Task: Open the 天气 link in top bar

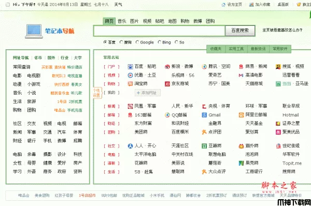Action: [118, 5]
